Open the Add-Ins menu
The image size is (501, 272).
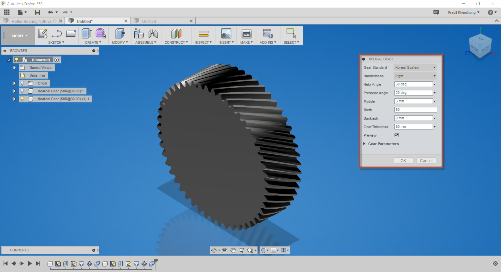[x=267, y=37]
